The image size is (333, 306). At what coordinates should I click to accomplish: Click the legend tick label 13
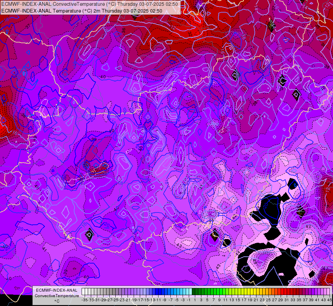232,300
